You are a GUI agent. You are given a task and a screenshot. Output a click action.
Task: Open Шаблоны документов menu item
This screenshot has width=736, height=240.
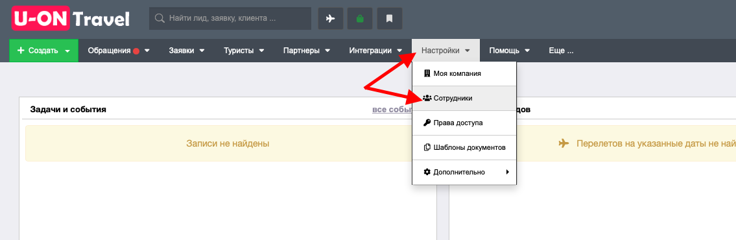click(464, 147)
